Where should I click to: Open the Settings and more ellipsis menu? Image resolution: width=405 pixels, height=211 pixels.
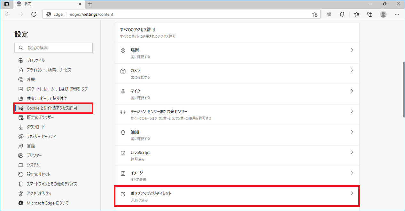[x=397, y=14]
